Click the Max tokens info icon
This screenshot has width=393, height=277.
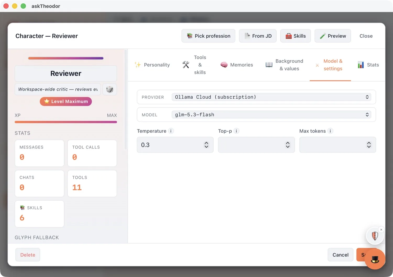pyautogui.click(x=330, y=131)
